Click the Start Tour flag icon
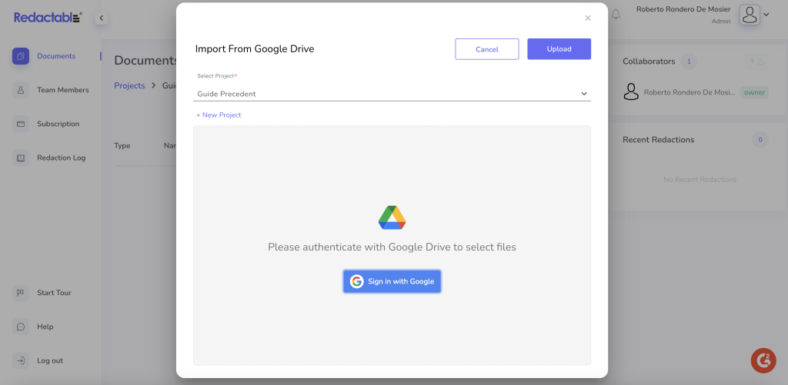788x385 pixels. pyautogui.click(x=21, y=293)
